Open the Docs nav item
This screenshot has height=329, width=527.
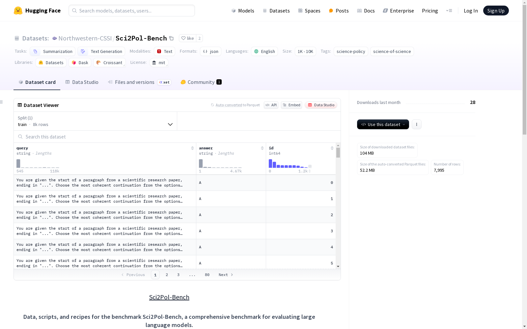tap(366, 11)
